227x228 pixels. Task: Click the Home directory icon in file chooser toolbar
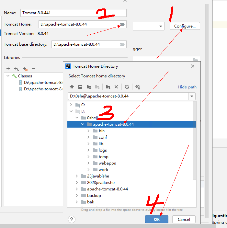[72, 87]
